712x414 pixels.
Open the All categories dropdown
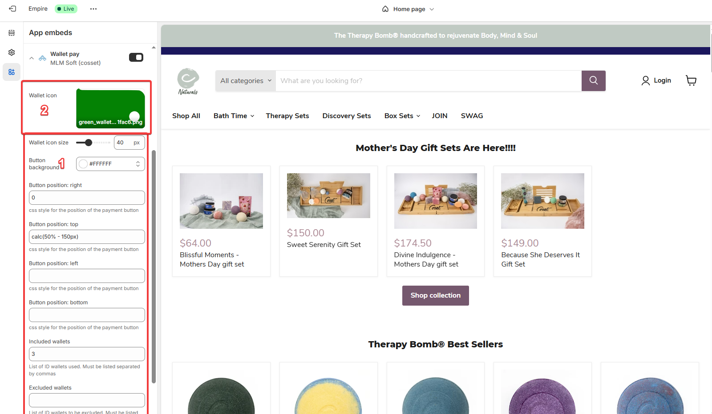(x=246, y=81)
